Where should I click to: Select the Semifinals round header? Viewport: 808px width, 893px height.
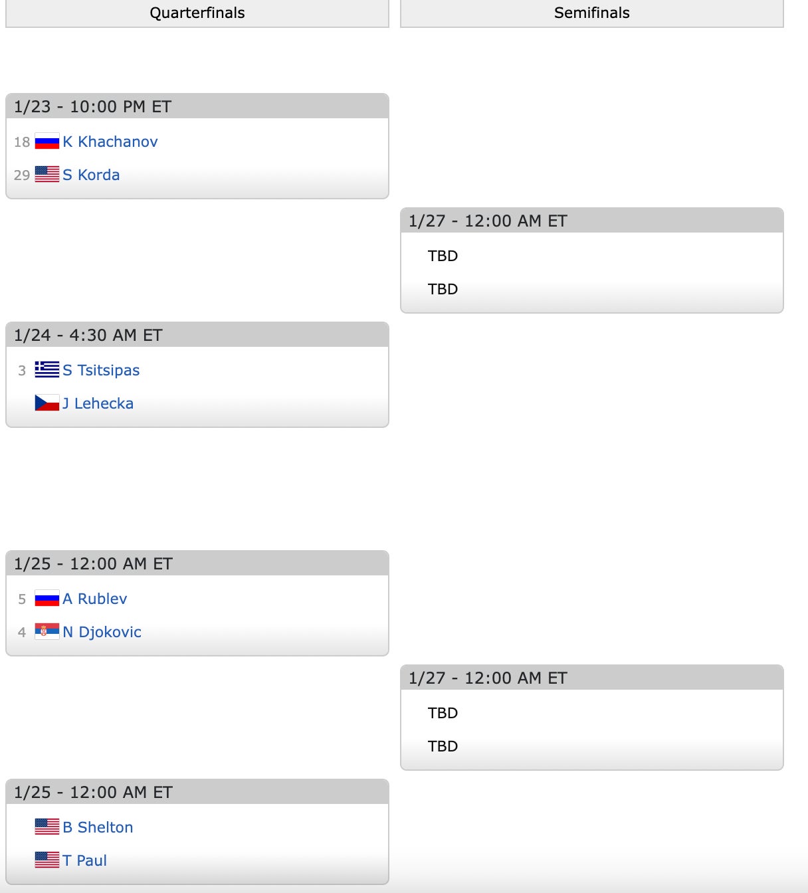pos(591,13)
